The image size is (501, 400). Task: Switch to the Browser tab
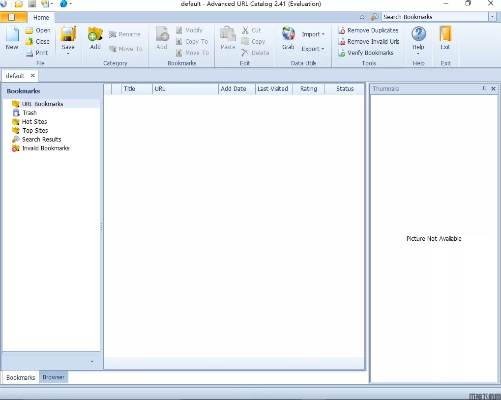(x=54, y=377)
